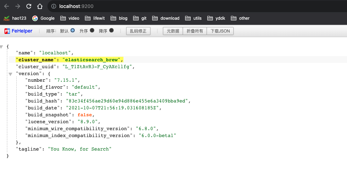
Task: Open the download bookmark folder
Action: pos(166,18)
